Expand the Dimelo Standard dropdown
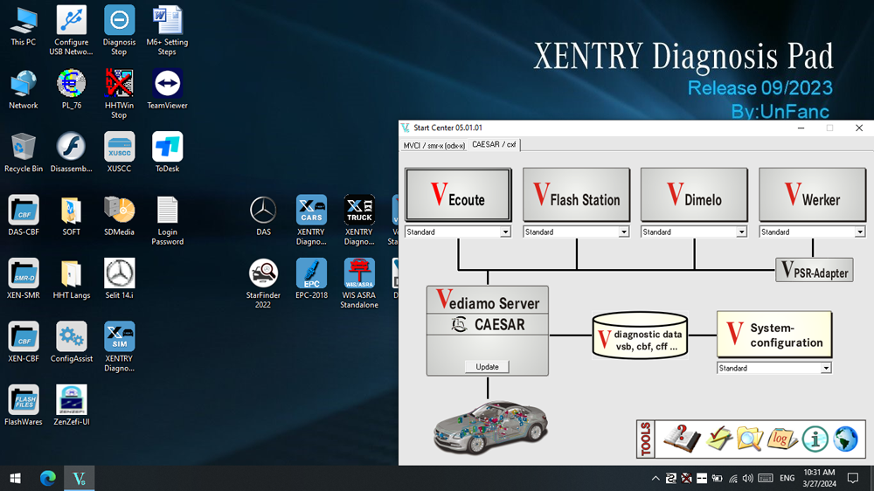The image size is (874, 491). click(741, 232)
